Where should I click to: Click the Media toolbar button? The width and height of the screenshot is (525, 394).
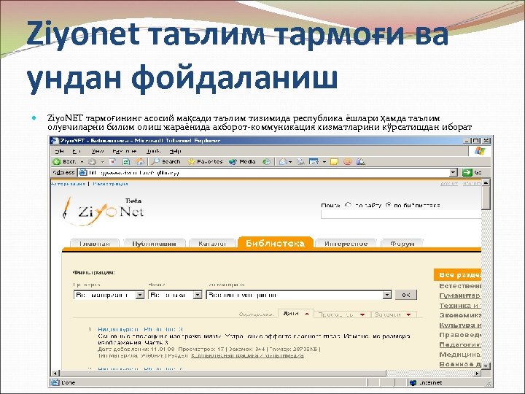pos(242,162)
